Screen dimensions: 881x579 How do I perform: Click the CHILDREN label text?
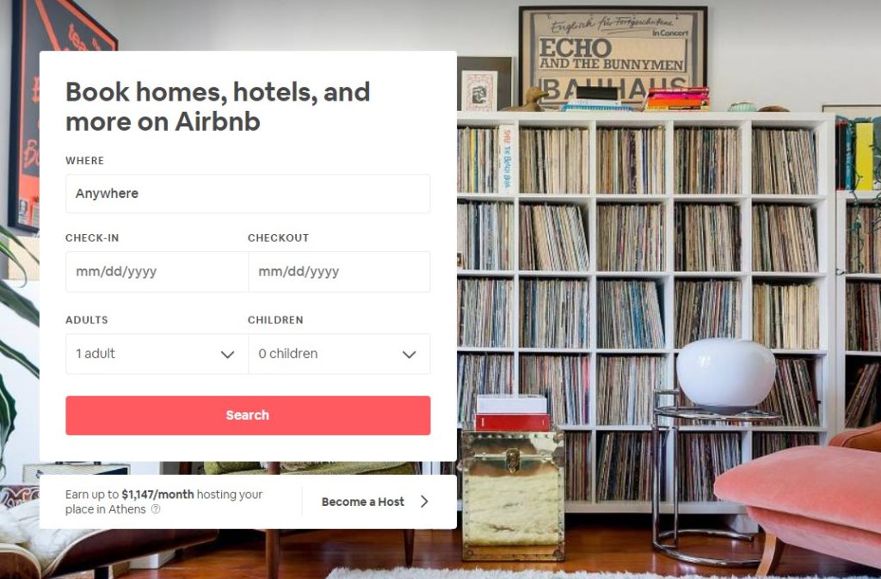click(275, 319)
